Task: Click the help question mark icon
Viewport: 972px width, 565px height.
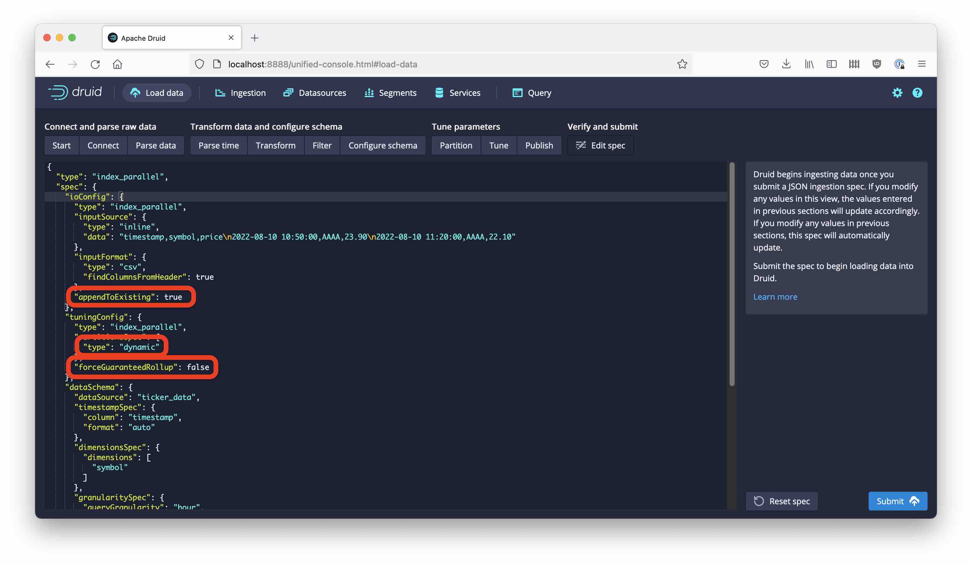Action: pos(917,93)
